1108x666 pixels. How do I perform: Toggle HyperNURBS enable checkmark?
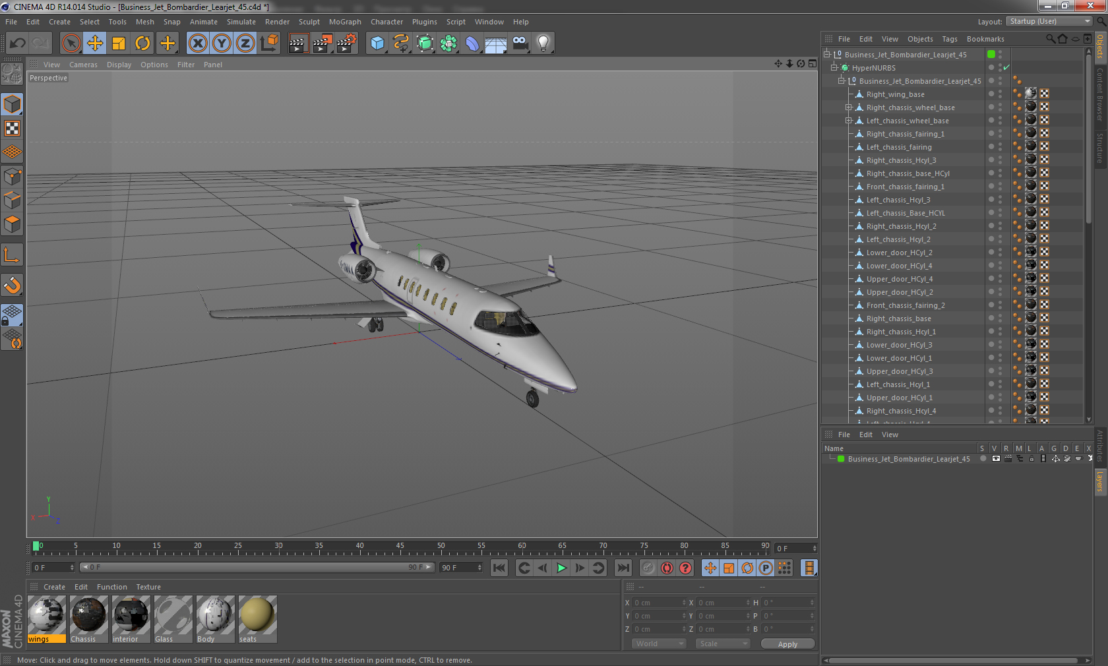pyautogui.click(x=1006, y=67)
